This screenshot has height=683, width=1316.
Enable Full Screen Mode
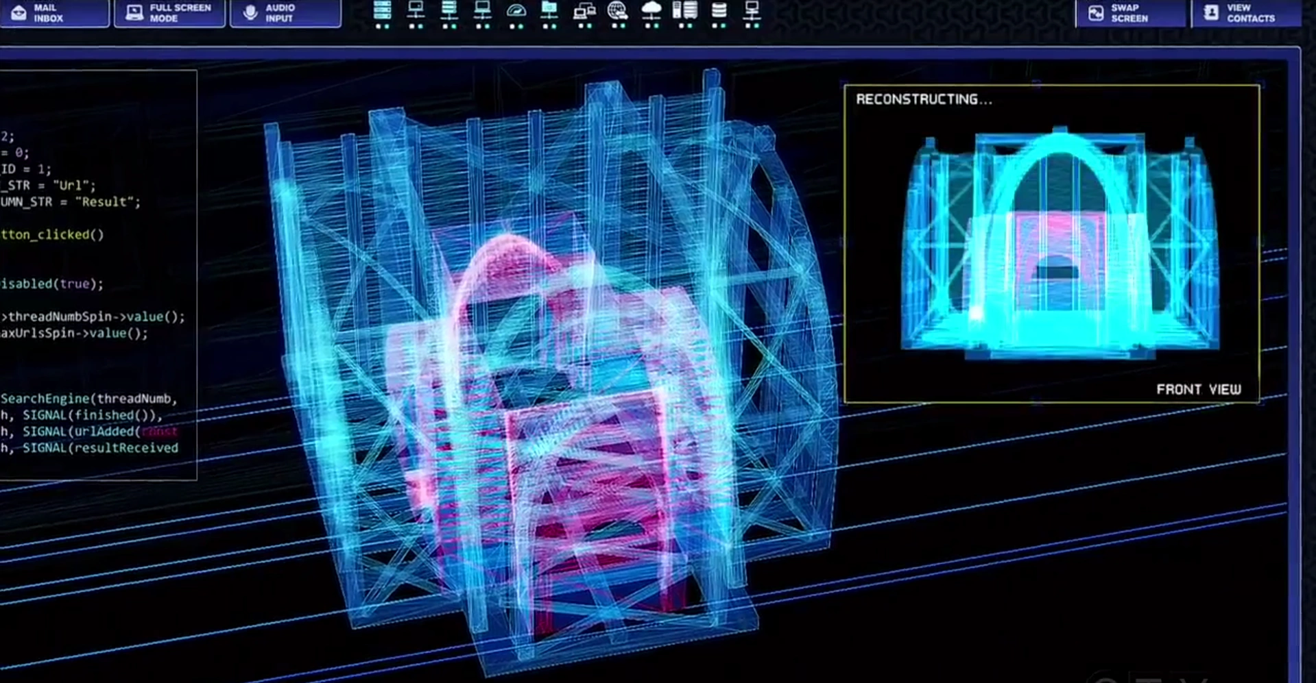pyautogui.click(x=169, y=13)
